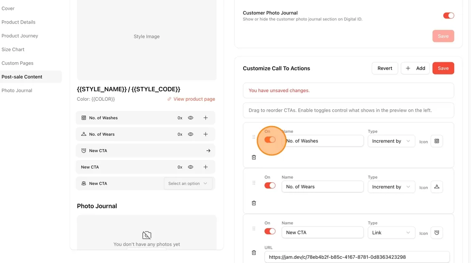This screenshot has width=471, height=263.
Task: Grab the drag handle of No. of Washes CTA
Action: pyautogui.click(x=254, y=137)
